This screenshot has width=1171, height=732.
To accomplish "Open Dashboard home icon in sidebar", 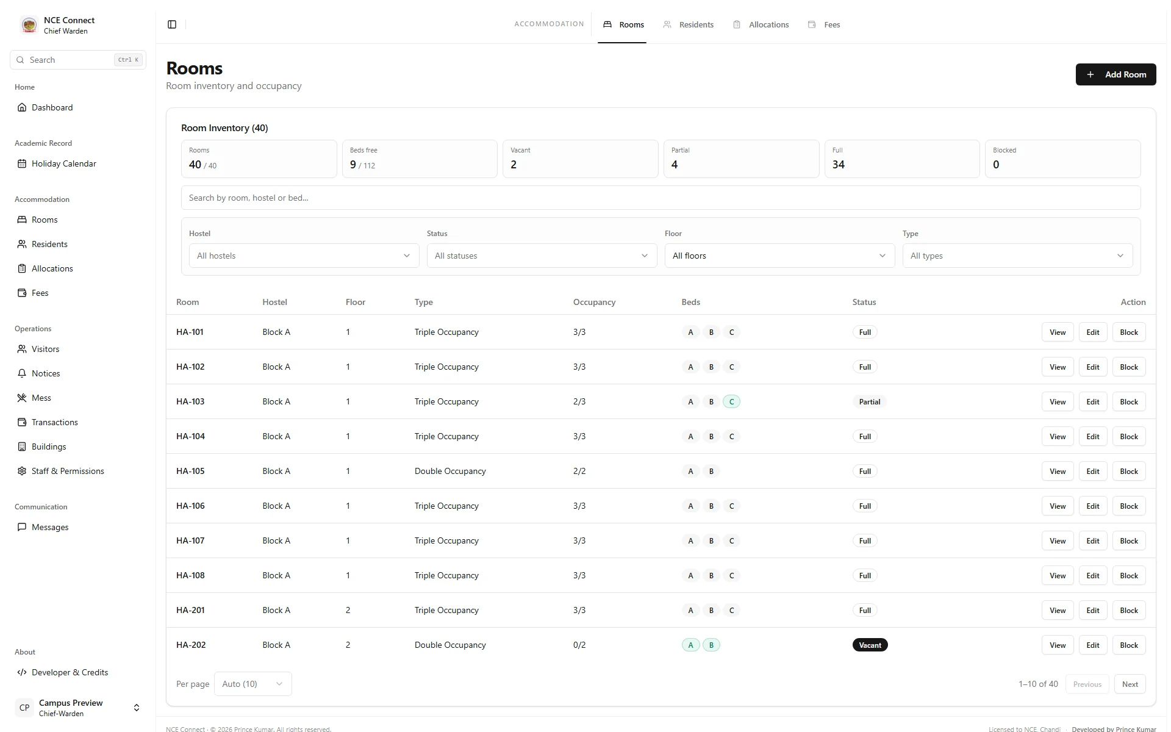I will pyautogui.click(x=22, y=107).
